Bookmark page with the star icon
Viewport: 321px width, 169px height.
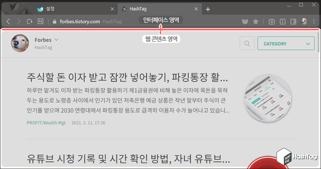coord(255,21)
